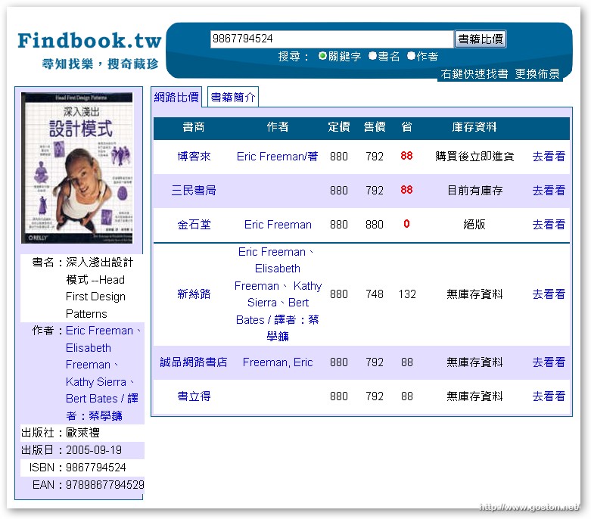
Task: Click 去看看 in the 三民書局 row
Action: click(x=549, y=191)
